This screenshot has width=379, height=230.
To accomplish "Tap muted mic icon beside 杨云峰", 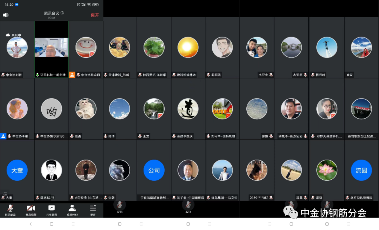I will (x=313, y=75).
